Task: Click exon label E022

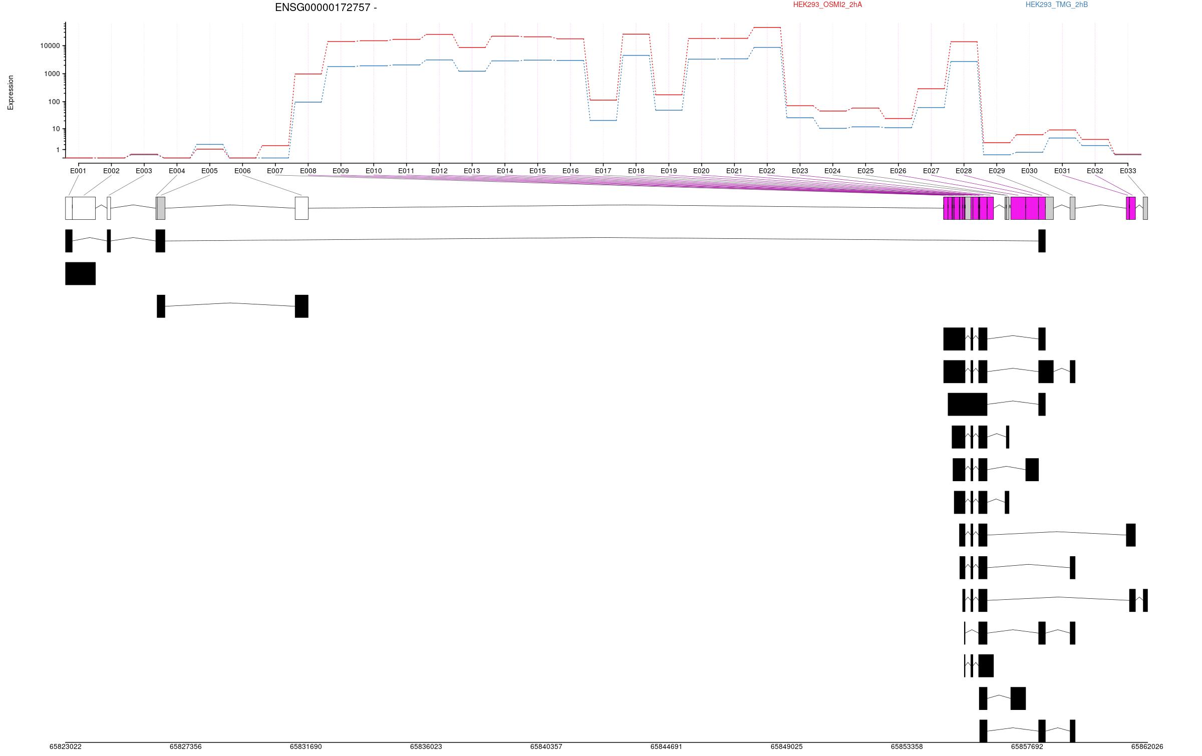Action: [x=767, y=171]
